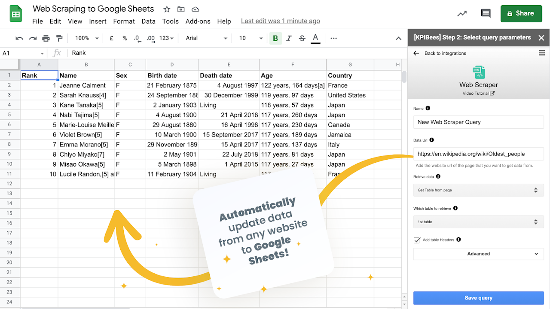Go back using the arrow in sidebar
This screenshot has height=309, width=550.
416,53
